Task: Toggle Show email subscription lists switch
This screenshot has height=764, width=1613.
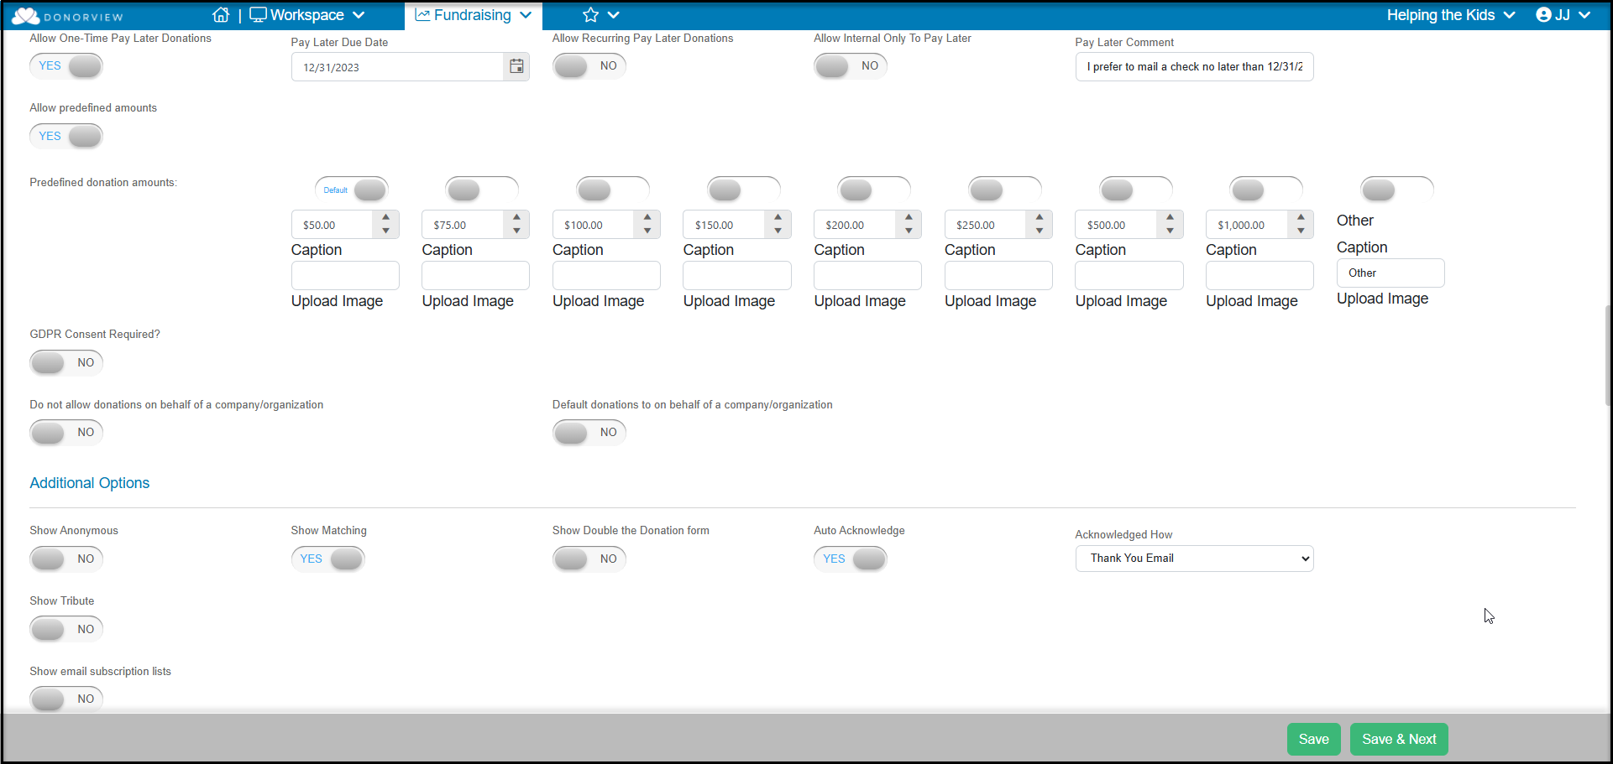Action: tap(66, 699)
